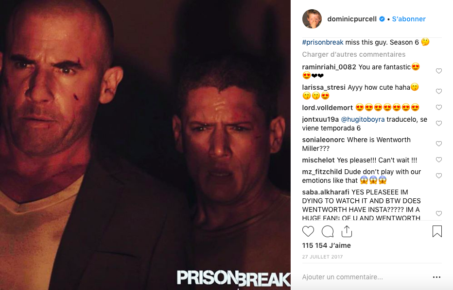Like saba.alkharafi's comment heart
The image size is (453, 290).
click(x=439, y=213)
